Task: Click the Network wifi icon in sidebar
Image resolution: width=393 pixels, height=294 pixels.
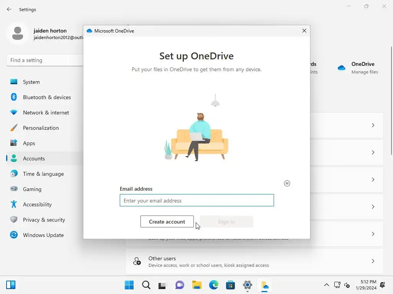Action: click(14, 112)
